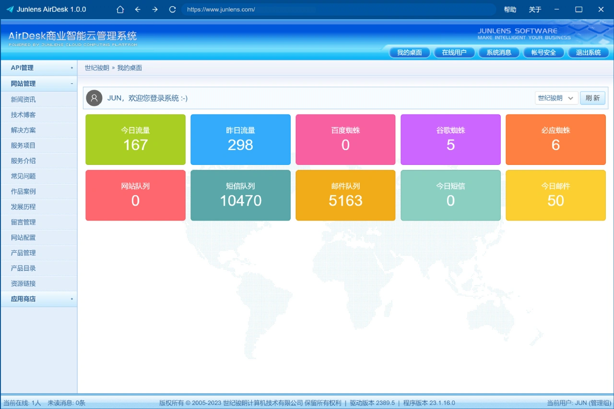
Task: Minimize the AirDesk window
Action: pos(557,10)
